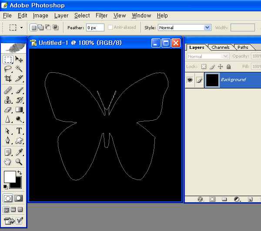
Task: Select the Eraser tool
Action: [8, 109]
